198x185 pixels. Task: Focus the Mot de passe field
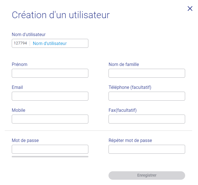pyautogui.click(x=50, y=149)
